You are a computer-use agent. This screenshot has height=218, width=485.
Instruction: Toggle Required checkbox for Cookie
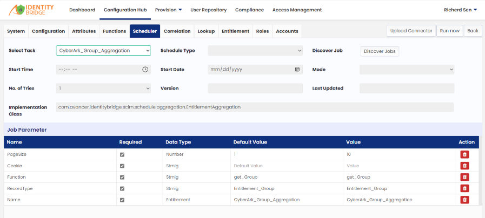pyautogui.click(x=122, y=166)
